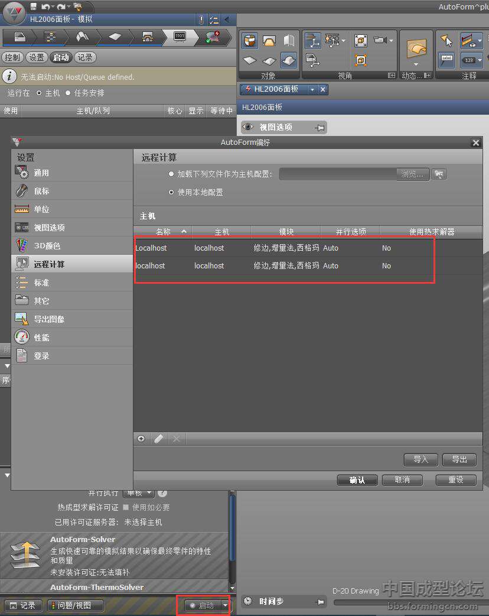The image size is (489, 616).
Task: Click the simulation stage icon in the process bar
Action: pyautogui.click(x=180, y=37)
